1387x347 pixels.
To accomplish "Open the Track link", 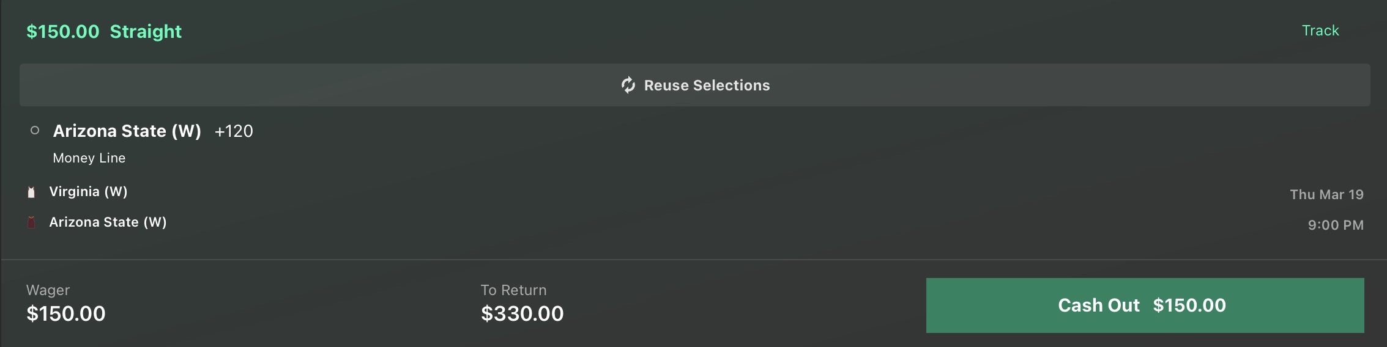I will click(x=1320, y=31).
